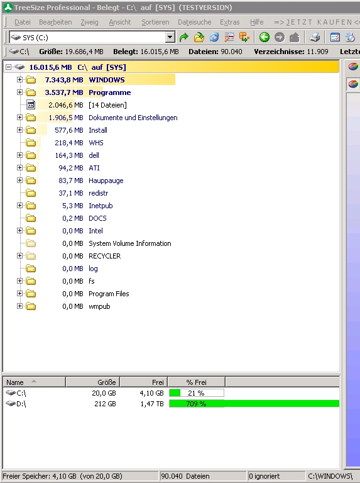The height and width of the screenshot is (483, 360).
Task: Click the redistr folder icon
Action: pos(31,193)
